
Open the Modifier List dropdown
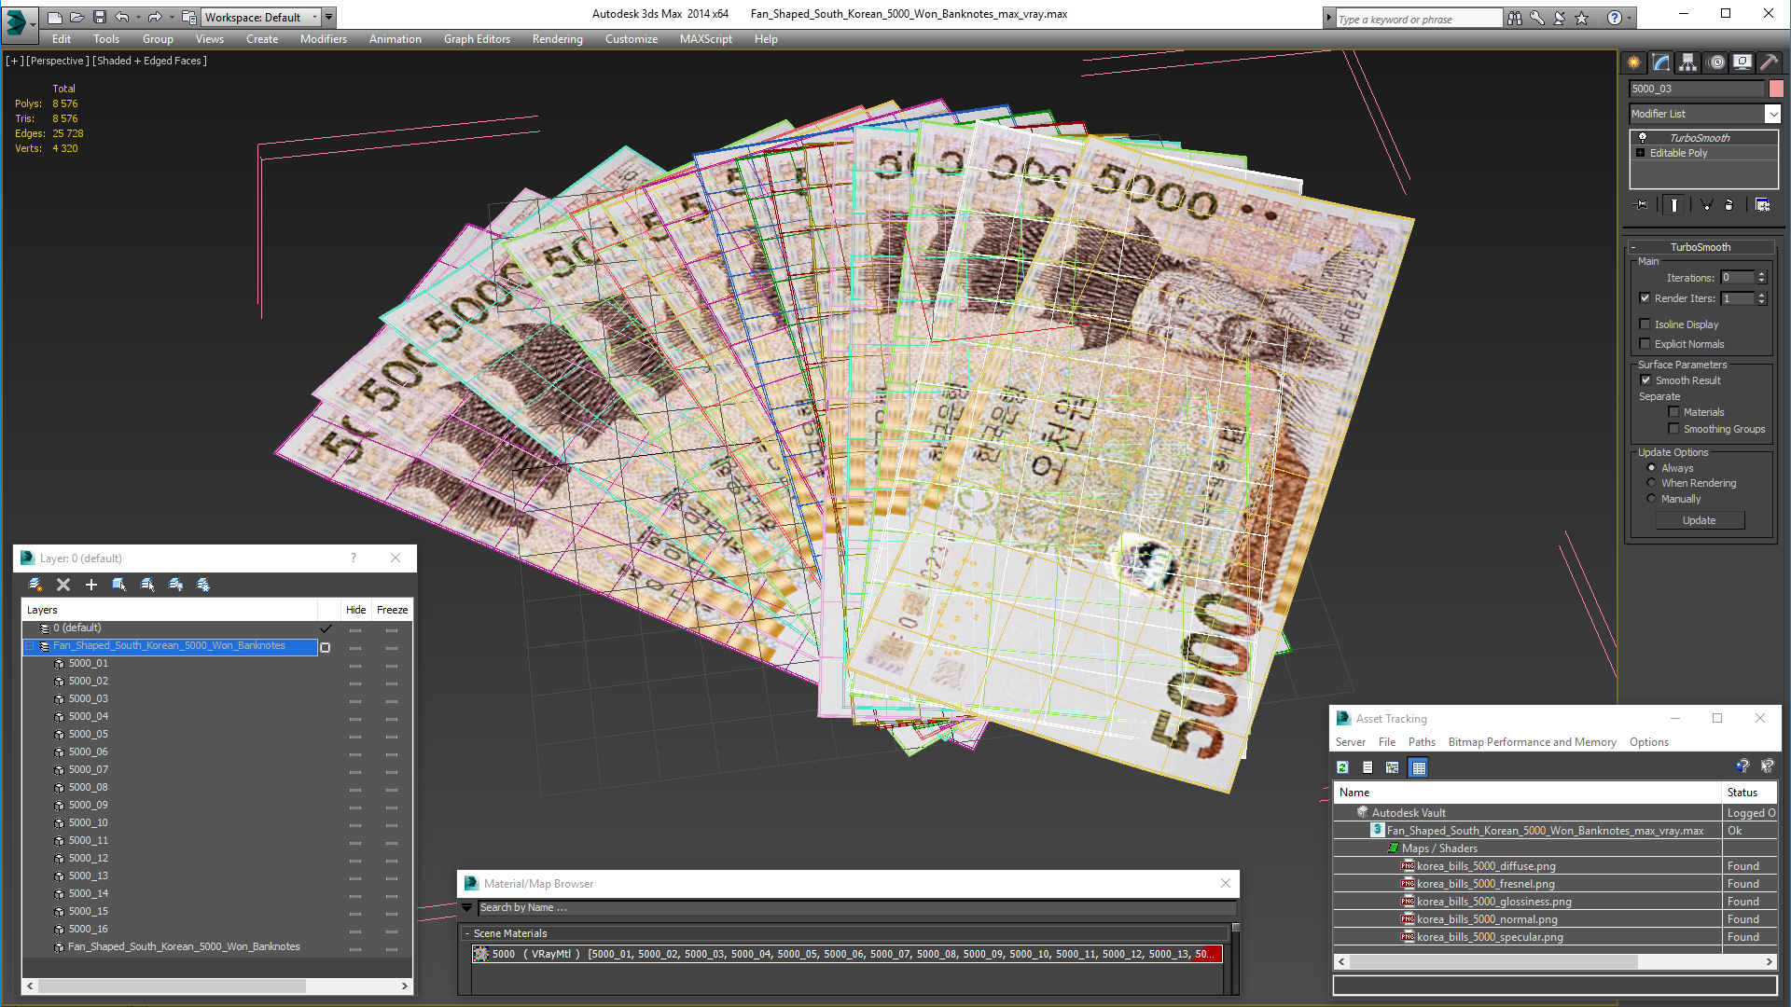pyautogui.click(x=1772, y=114)
